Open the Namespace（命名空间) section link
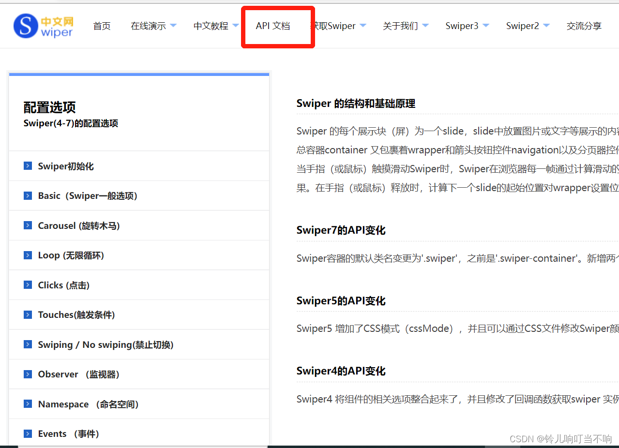Viewport: 619px width, 448px height. pos(89,404)
